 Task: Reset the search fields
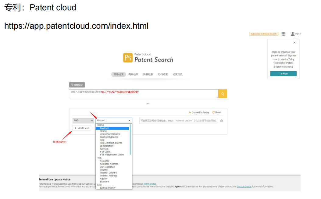click(x=217, y=112)
